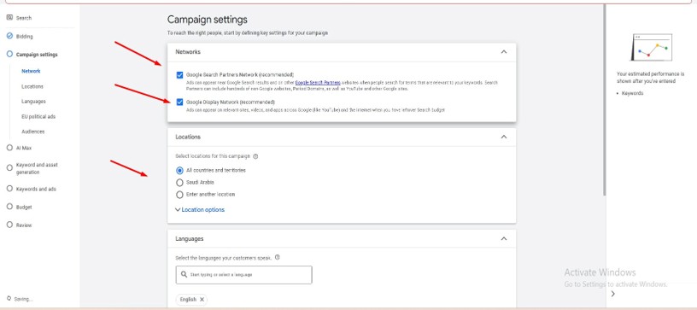Click the Networks section title
The image size is (697, 310).
point(188,52)
